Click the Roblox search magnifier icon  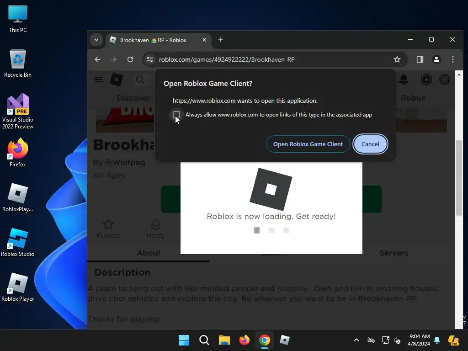coord(140,80)
